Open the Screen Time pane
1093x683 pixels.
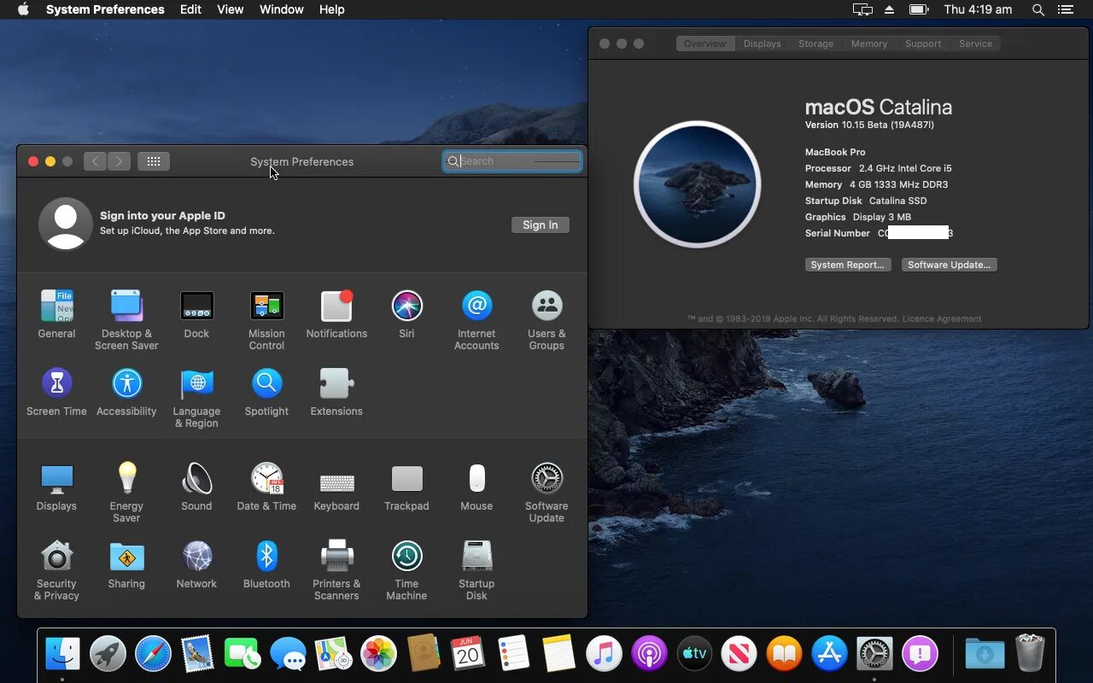(x=56, y=392)
